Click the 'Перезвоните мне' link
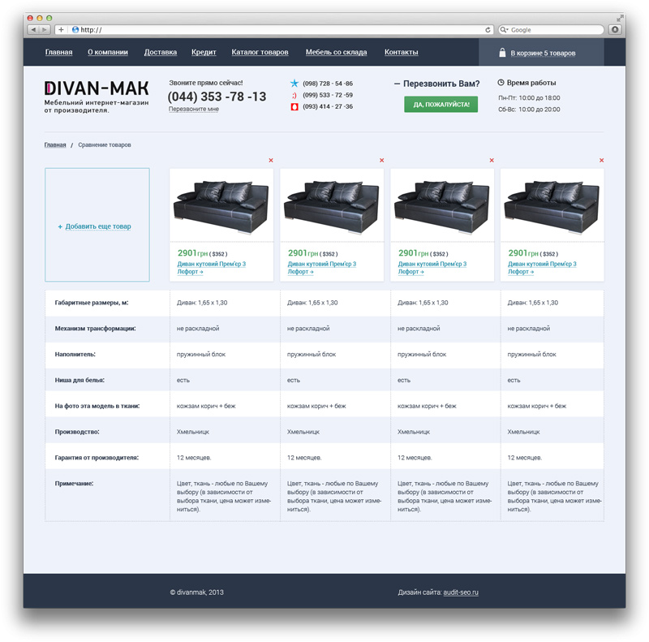This screenshot has height=642, width=649. (194, 110)
